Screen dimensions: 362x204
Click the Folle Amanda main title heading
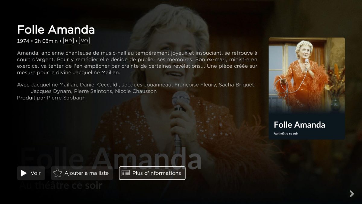point(56,30)
